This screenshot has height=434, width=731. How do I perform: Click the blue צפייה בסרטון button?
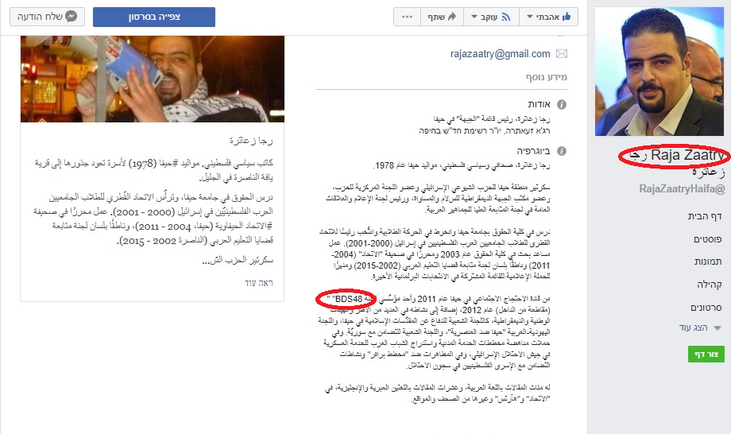[154, 17]
